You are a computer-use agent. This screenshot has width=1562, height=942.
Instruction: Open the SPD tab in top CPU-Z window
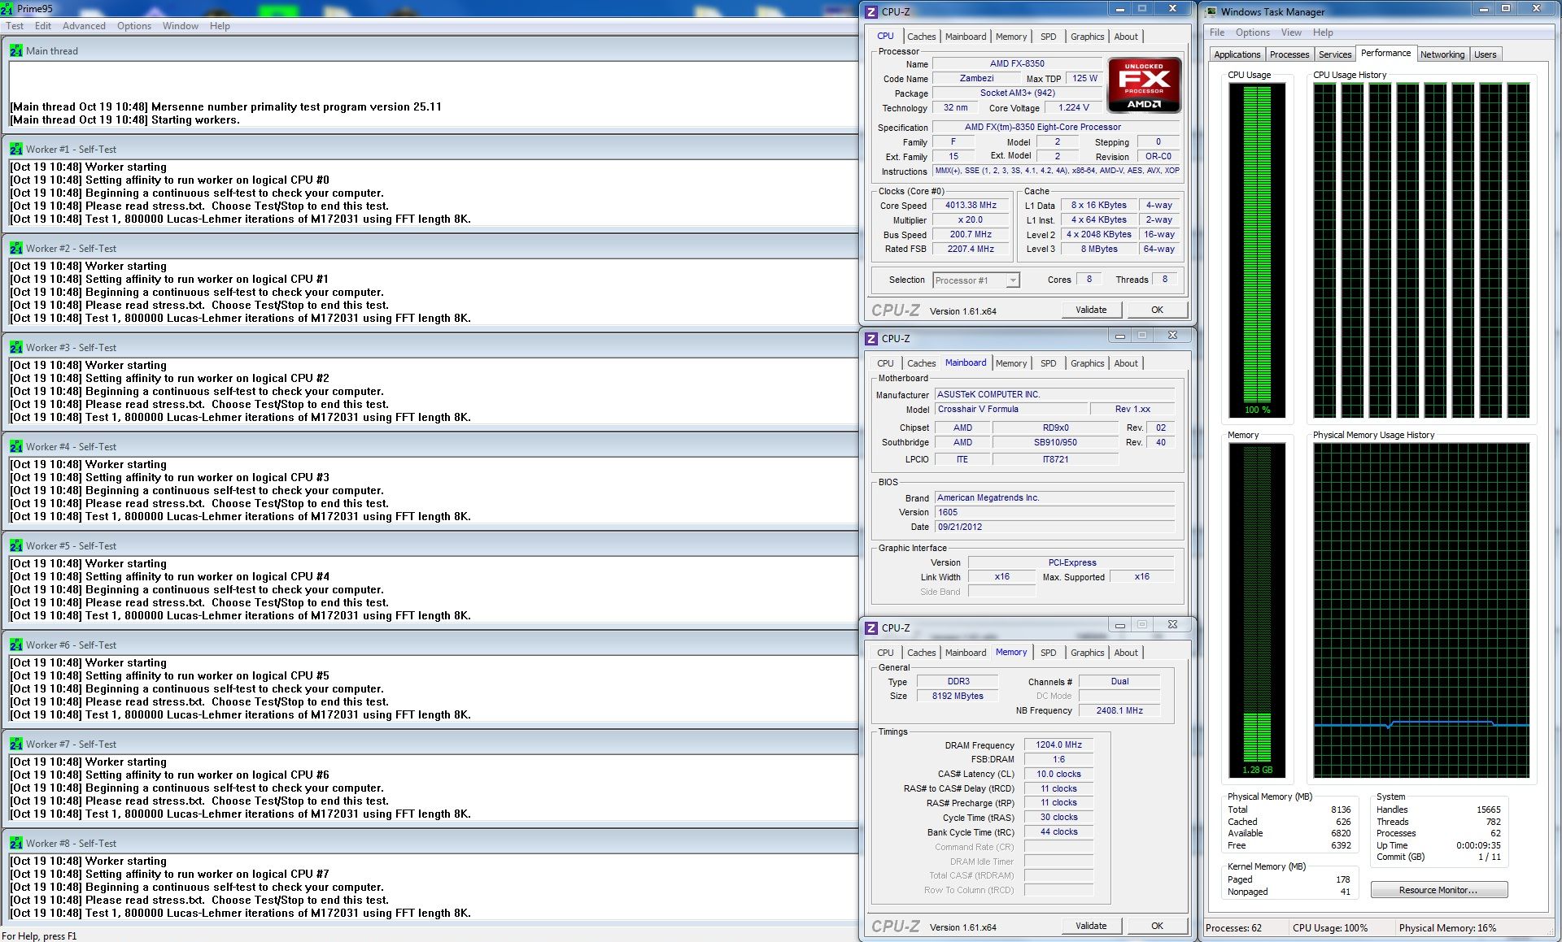pyautogui.click(x=1048, y=37)
